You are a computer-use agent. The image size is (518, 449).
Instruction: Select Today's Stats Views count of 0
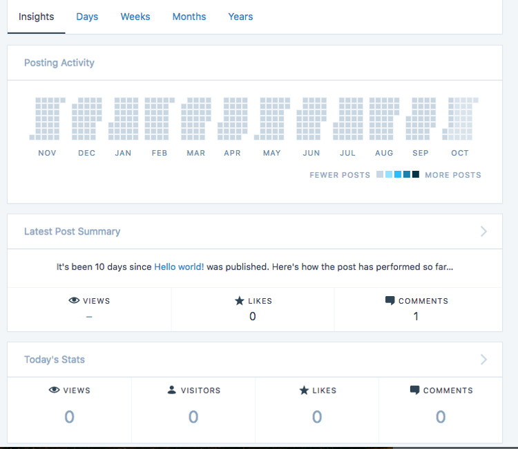pyautogui.click(x=69, y=416)
